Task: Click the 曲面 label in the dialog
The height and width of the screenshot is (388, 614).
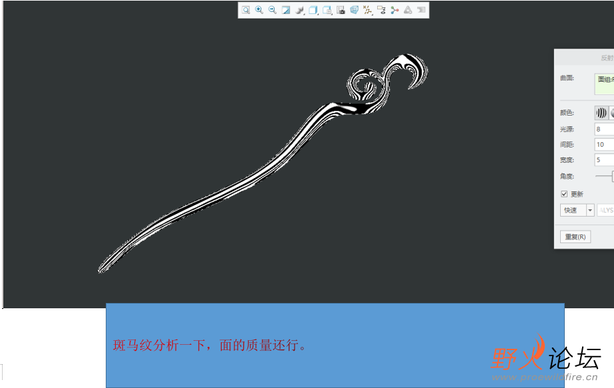Action: pyautogui.click(x=567, y=78)
